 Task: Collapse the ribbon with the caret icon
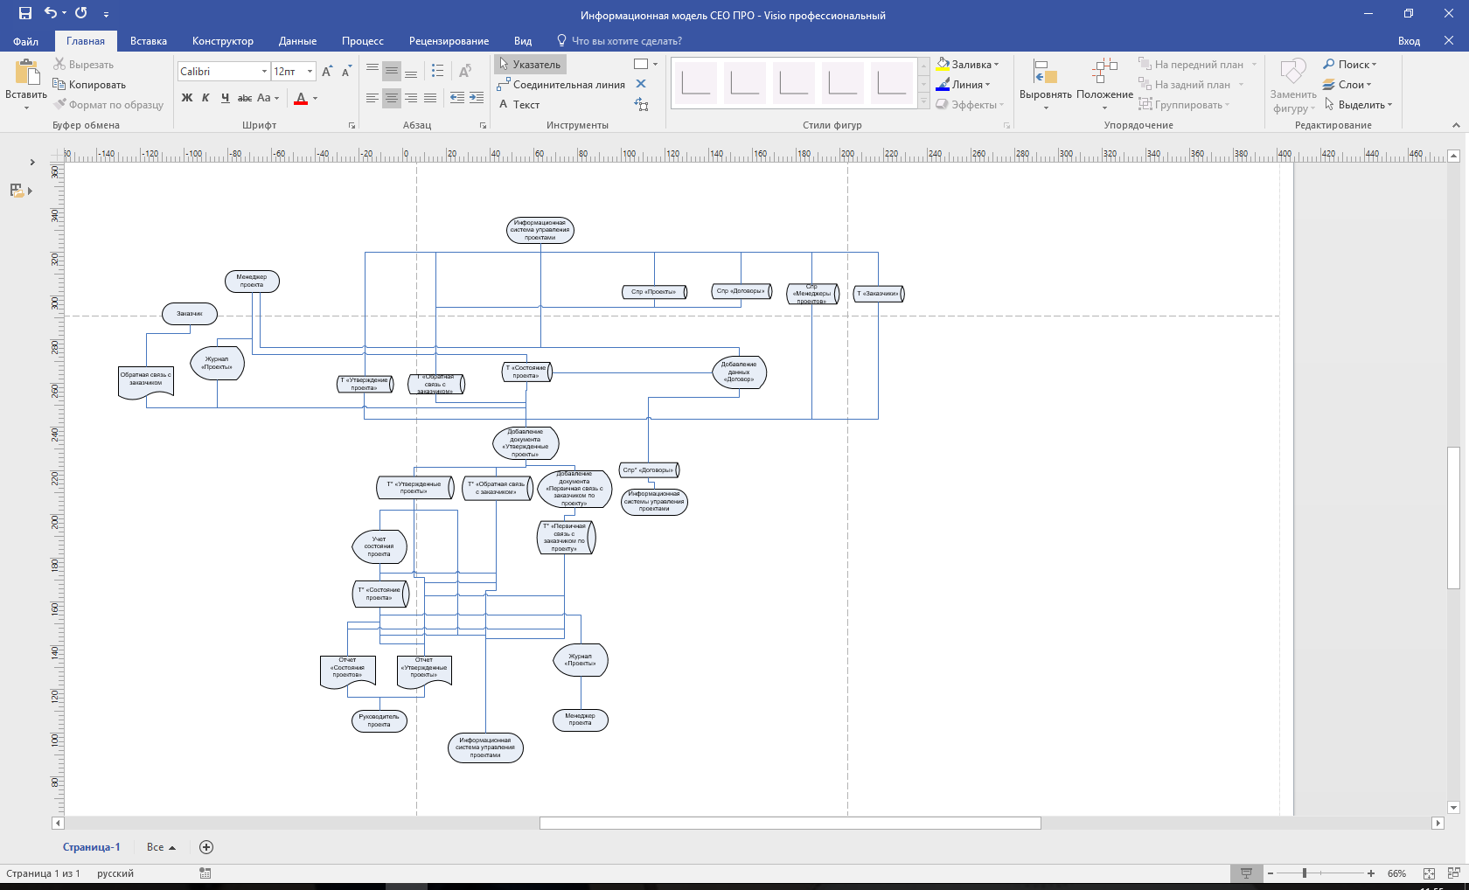[x=1456, y=125]
